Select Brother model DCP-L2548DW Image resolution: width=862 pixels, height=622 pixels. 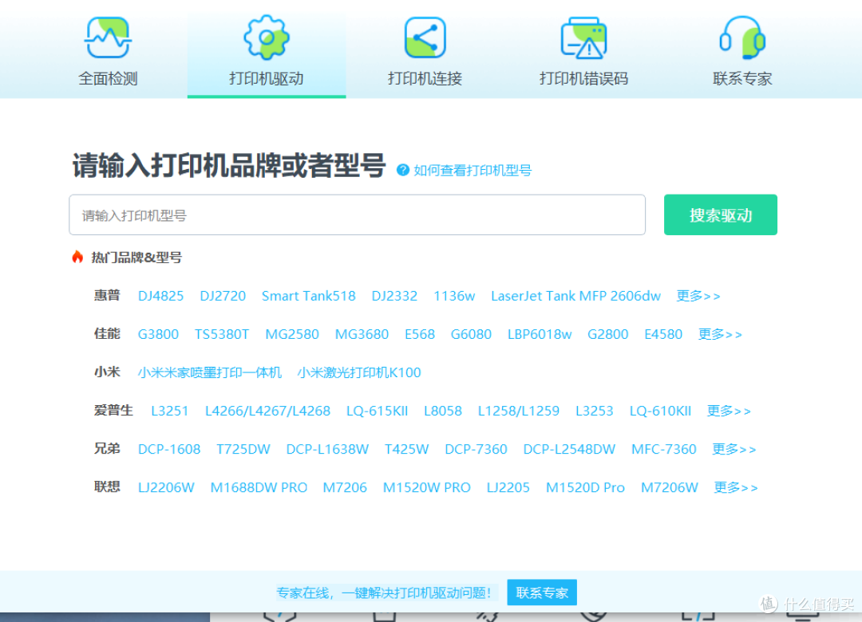point(569,449)
